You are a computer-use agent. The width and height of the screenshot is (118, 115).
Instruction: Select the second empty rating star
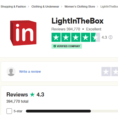coord(115,72)
